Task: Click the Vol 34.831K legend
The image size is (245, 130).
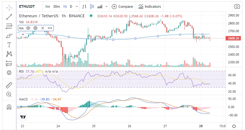Action: coord(28,22)
